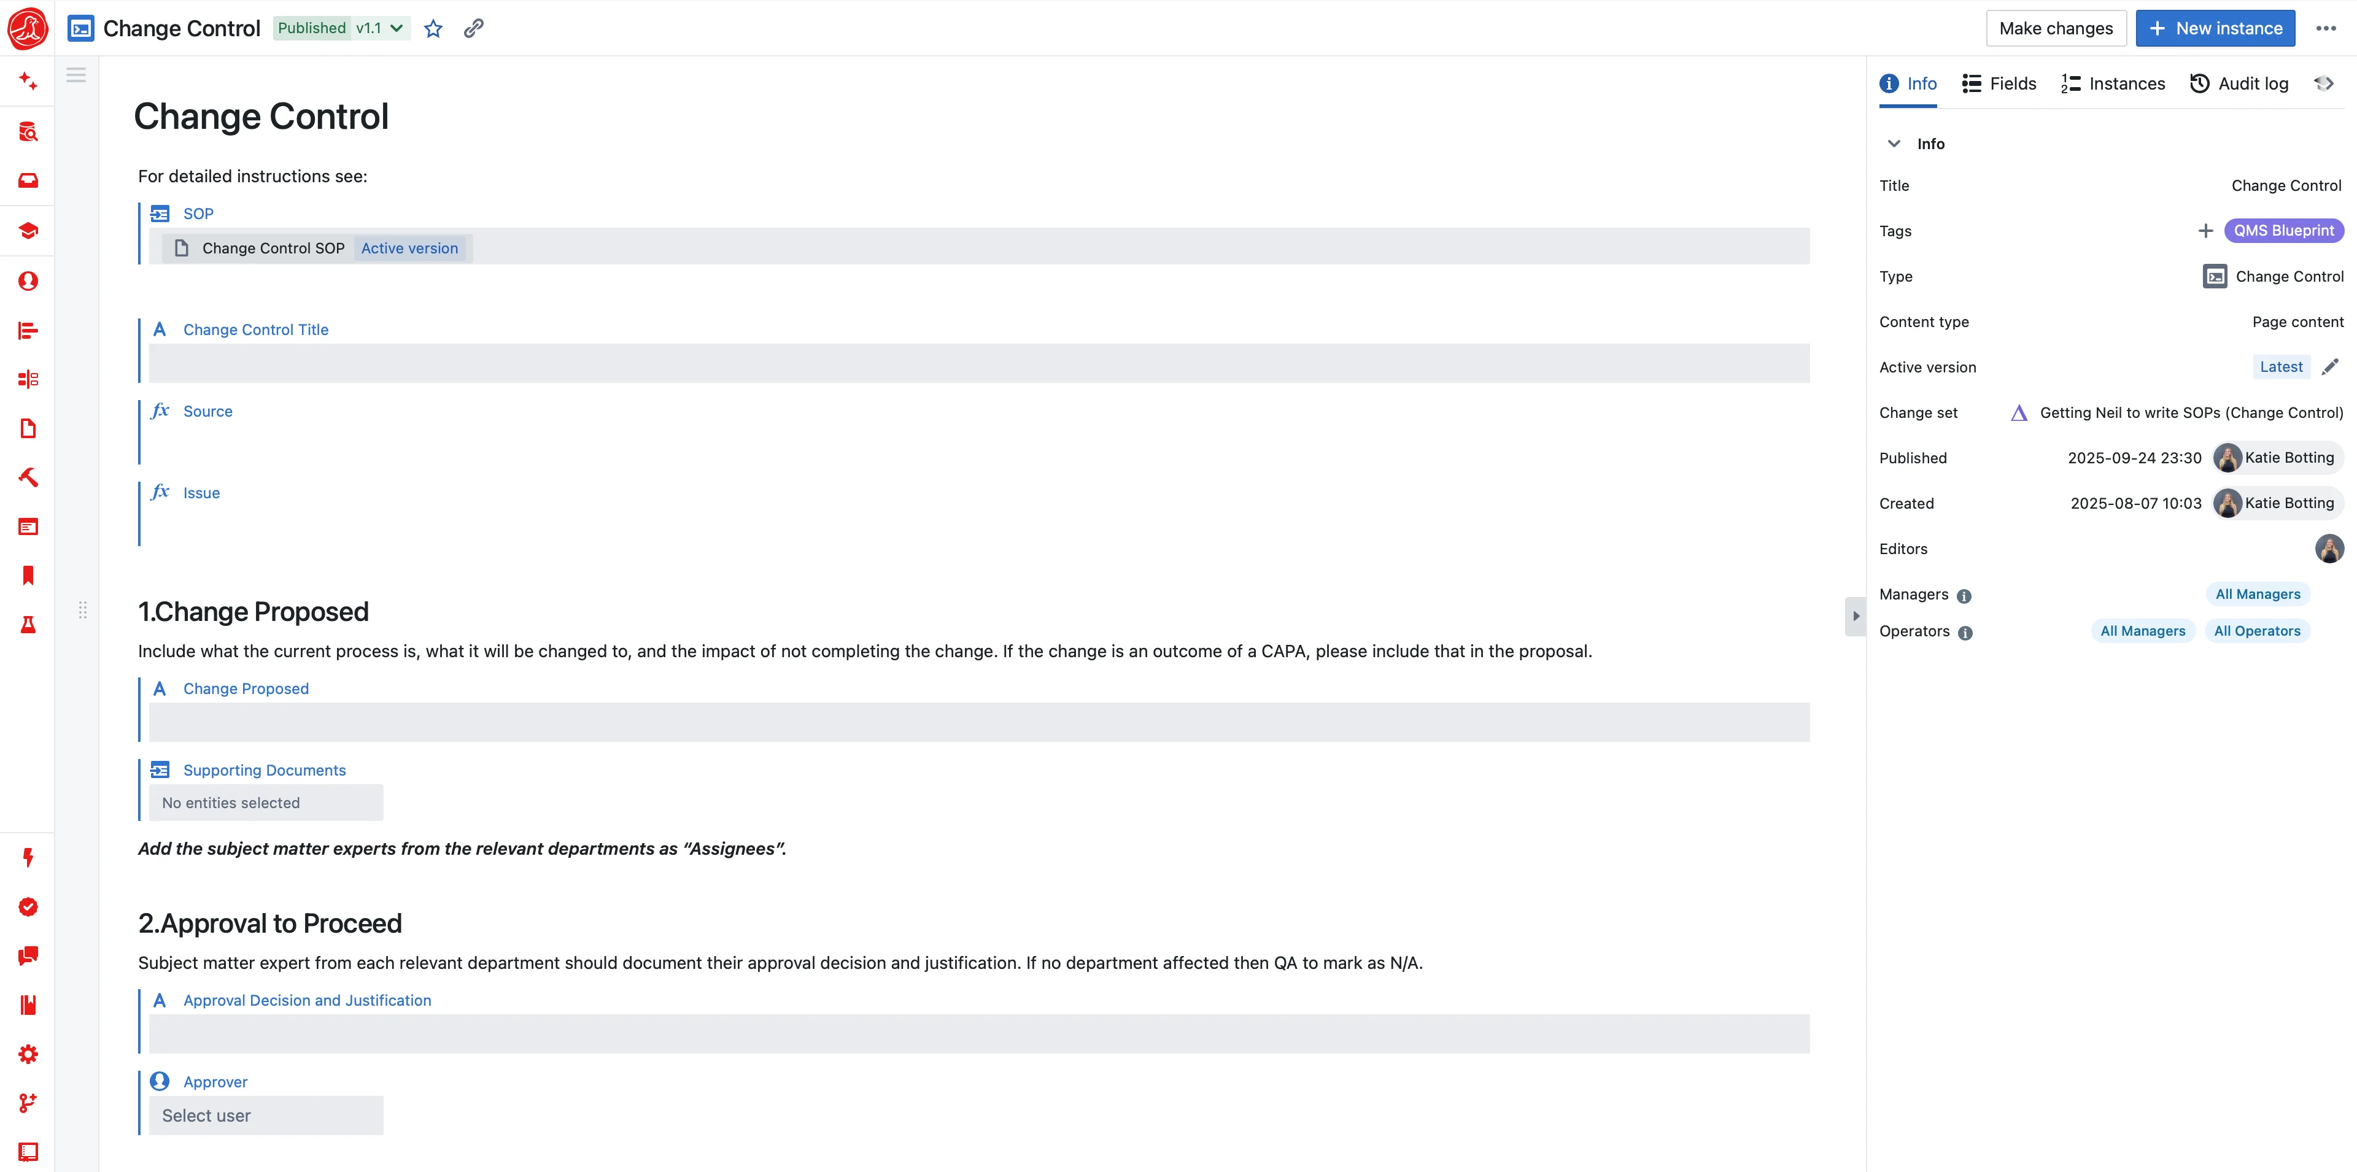
Task: Open the three-dots more options menu
Action: tap(2326, 28)
